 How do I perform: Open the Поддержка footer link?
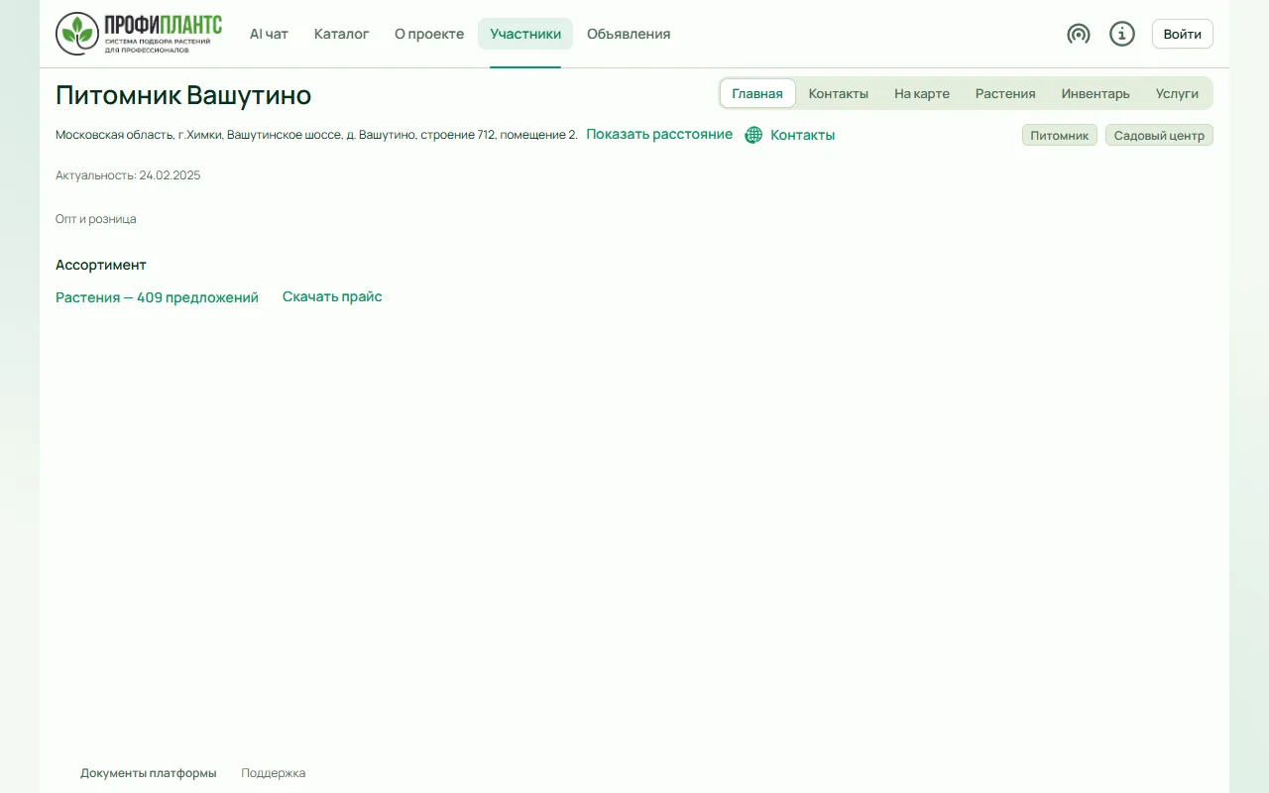coord(274,773)
